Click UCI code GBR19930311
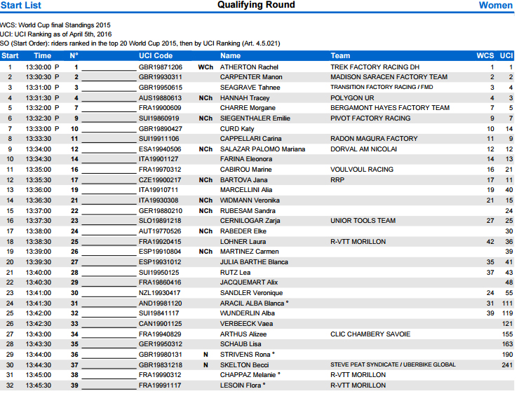This screenshot has width=519, height=396. click(x=160, y=77)
